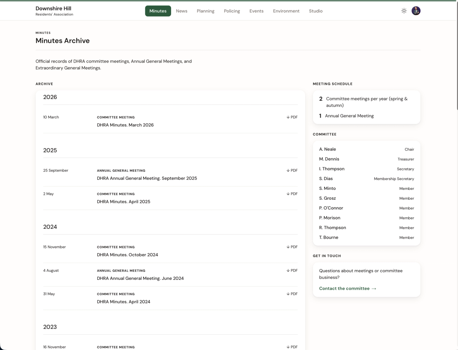Click the 10 March date
This screenshot has width=458, height=350.
(51, 117)
